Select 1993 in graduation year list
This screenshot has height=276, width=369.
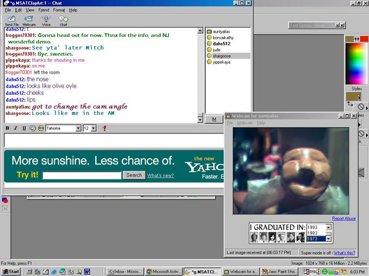click(x=316, y=227)
